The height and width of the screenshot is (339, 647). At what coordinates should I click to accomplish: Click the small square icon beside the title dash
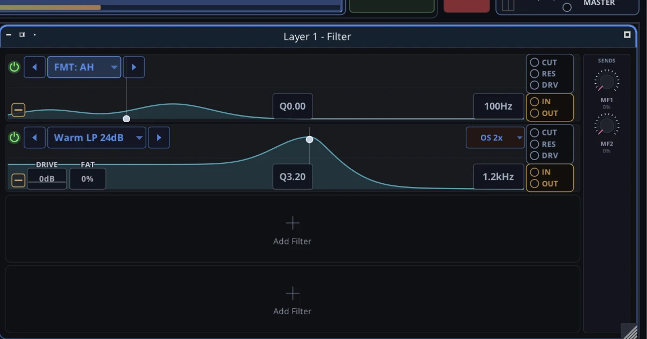22,34
